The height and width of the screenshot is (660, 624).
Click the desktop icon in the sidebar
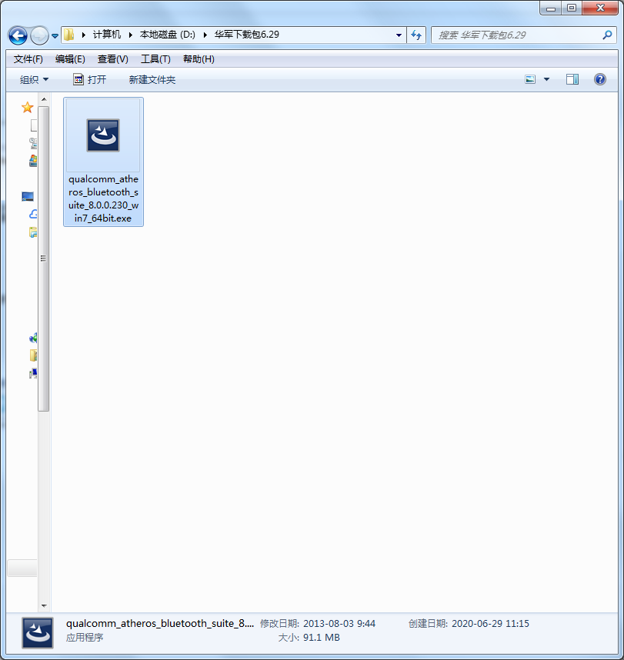tap(28, 195)
